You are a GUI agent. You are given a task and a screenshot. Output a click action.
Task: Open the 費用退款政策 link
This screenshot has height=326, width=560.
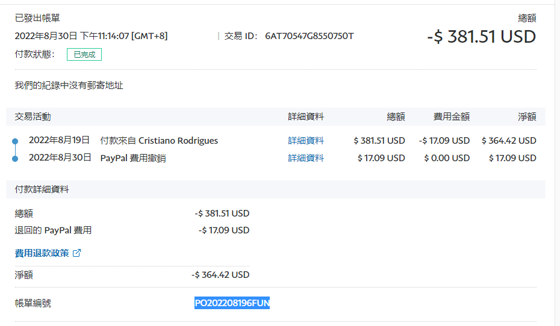42,253
